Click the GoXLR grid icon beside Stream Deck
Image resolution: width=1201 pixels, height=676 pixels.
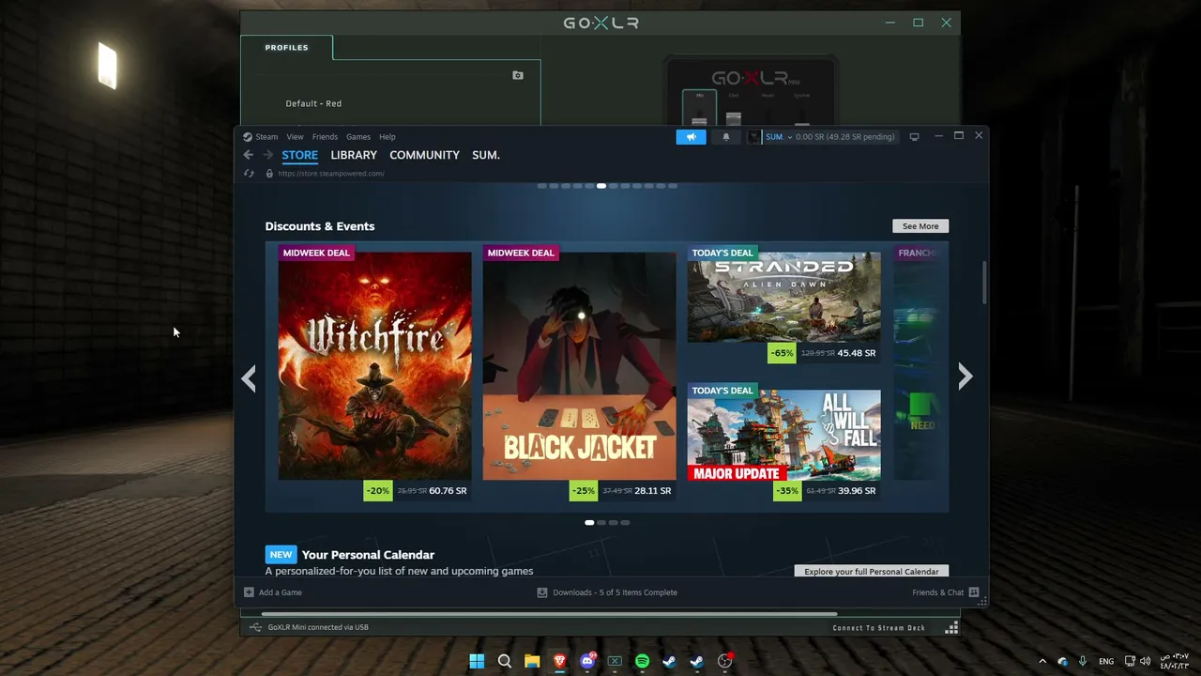951,627
